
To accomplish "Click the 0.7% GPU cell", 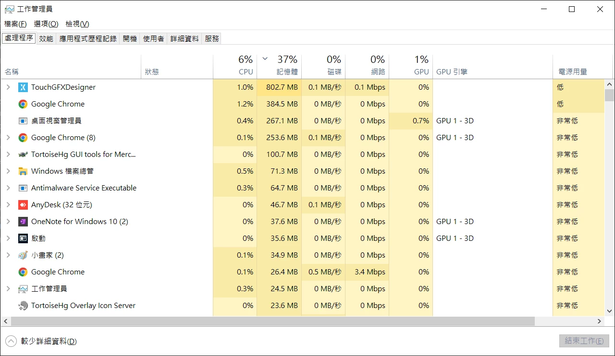I will (411, 121).
